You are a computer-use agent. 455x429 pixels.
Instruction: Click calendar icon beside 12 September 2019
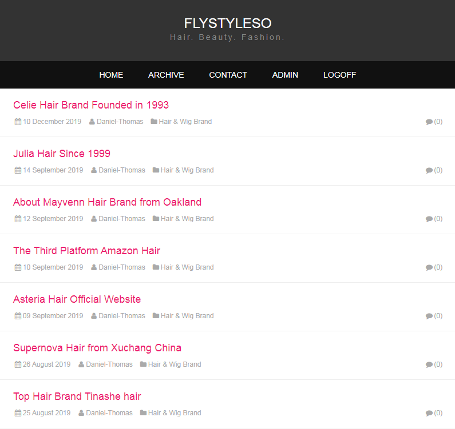click(x=18, y=219)
